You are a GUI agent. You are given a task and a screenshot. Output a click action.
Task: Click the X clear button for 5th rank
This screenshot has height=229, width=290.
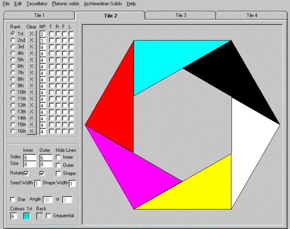pyautogui.click(x=31, y=59)
